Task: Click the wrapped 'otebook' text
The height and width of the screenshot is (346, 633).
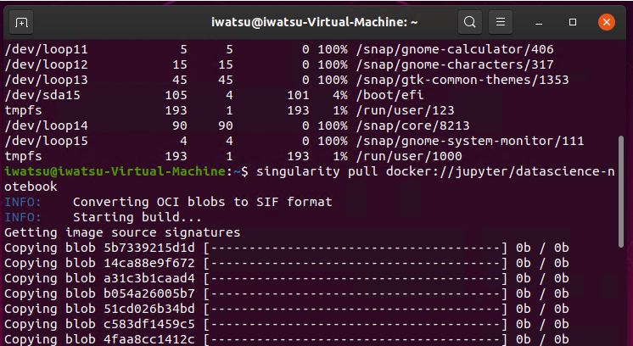Action: pos(31,187)
